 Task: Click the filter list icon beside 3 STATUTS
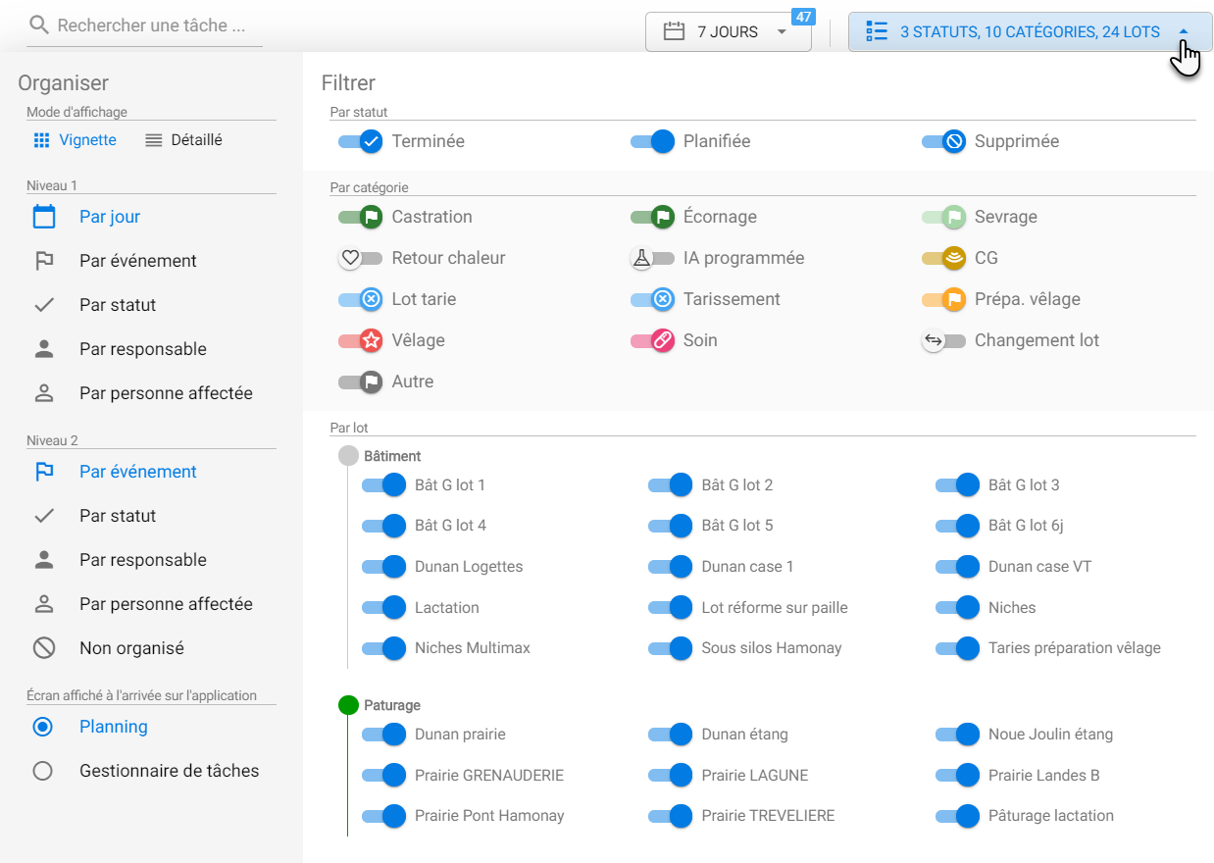877,31
